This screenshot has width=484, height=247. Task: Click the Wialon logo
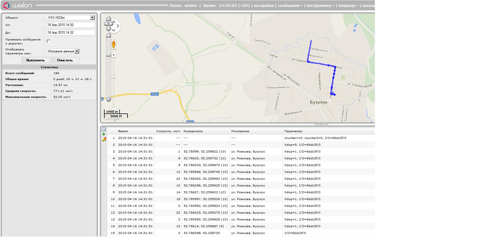18,5
